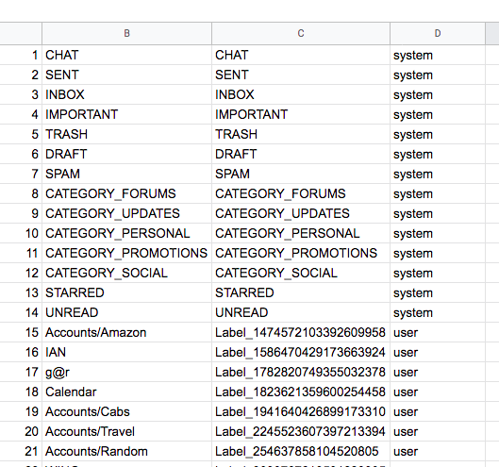Select INBOX cell in column B
The height and width of the screenshot is (467, 499).
(x=126, y=94)
